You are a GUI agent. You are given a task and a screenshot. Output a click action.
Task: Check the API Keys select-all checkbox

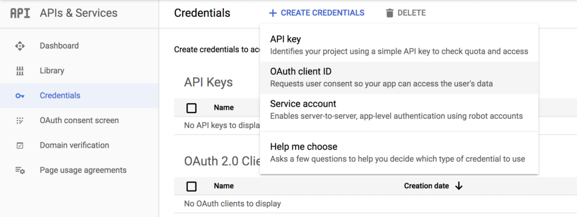tap(192, 108)
